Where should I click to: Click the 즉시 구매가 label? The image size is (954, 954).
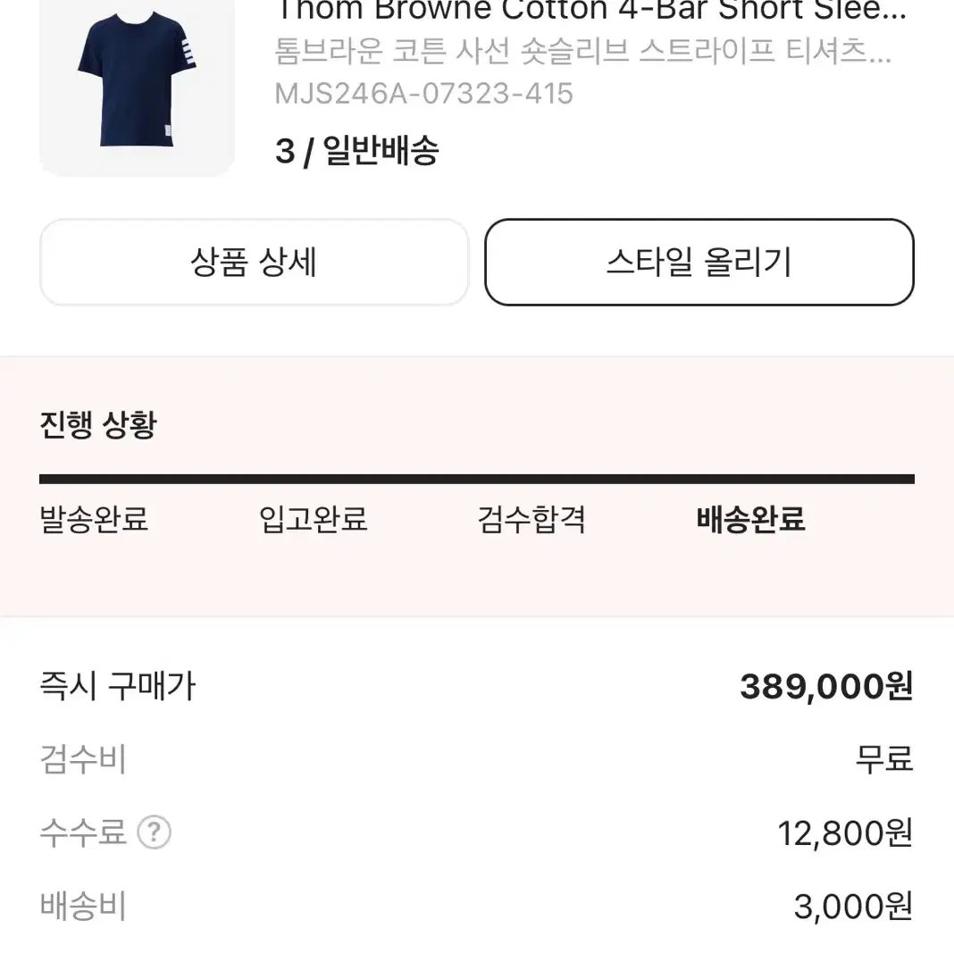coord(117,686)
